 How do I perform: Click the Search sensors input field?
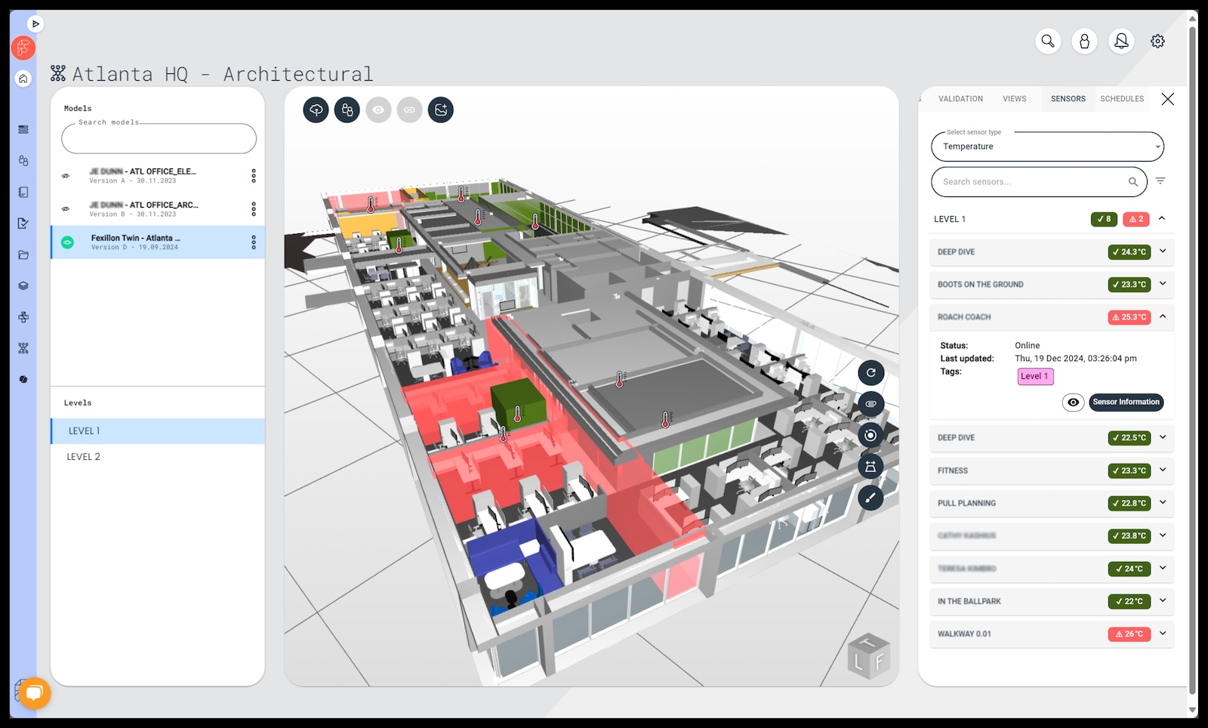click(1031, 182)
